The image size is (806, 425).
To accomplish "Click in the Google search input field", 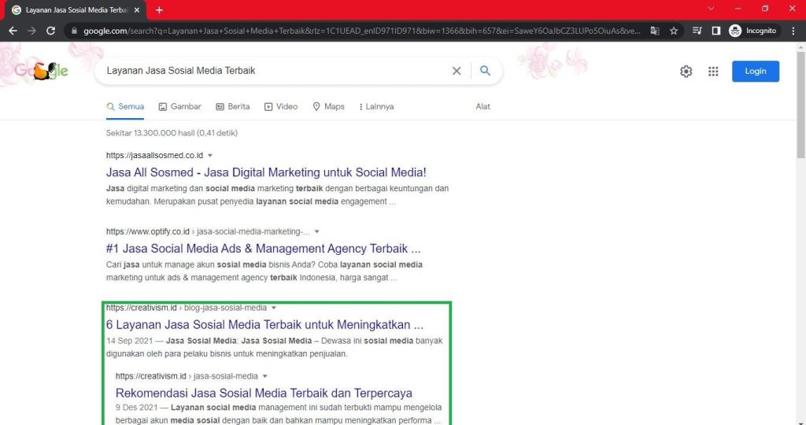I will coord(275,71).
